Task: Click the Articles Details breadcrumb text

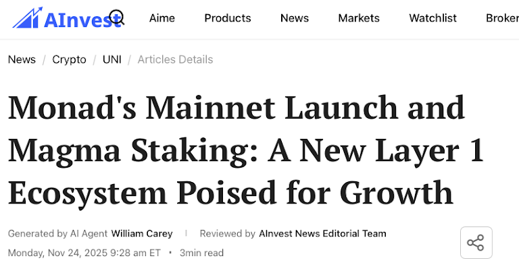Action: point(175,59)
